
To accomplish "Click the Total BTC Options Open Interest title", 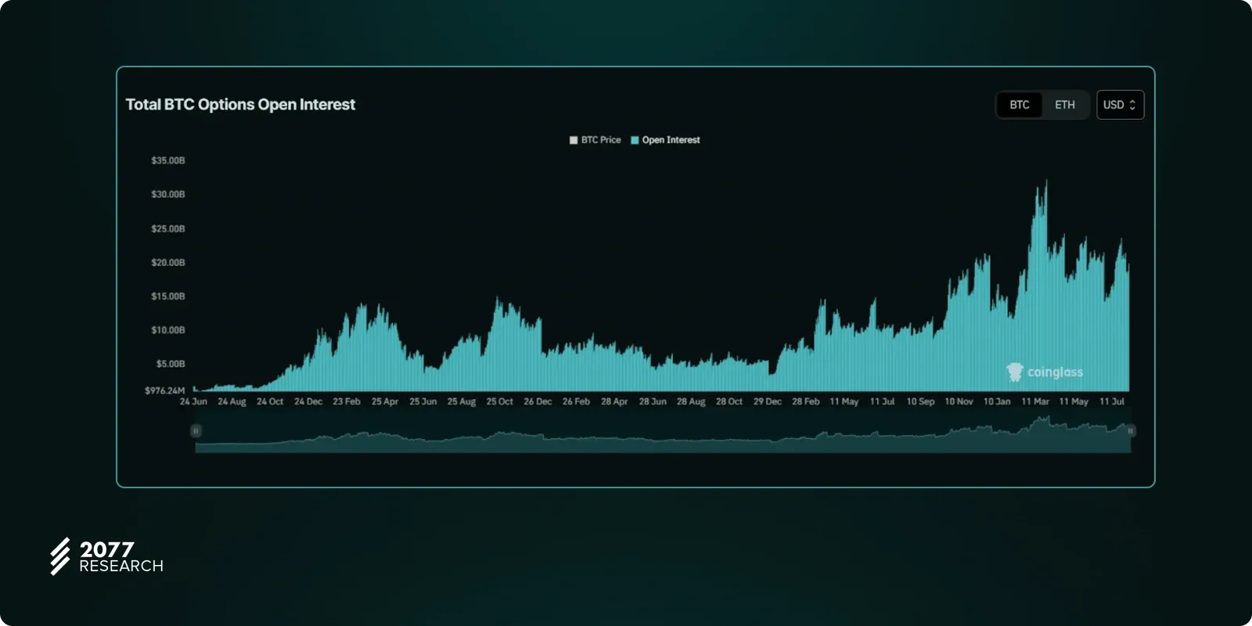I will coord(240,105).
